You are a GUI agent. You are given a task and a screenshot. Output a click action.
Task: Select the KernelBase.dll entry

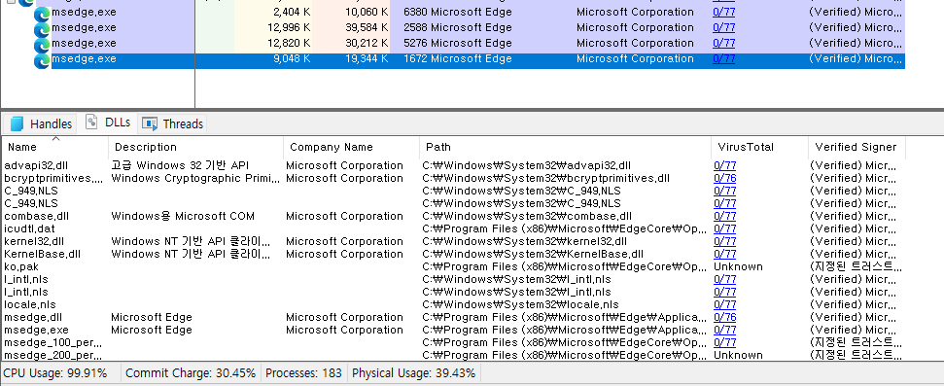[42, 254]
